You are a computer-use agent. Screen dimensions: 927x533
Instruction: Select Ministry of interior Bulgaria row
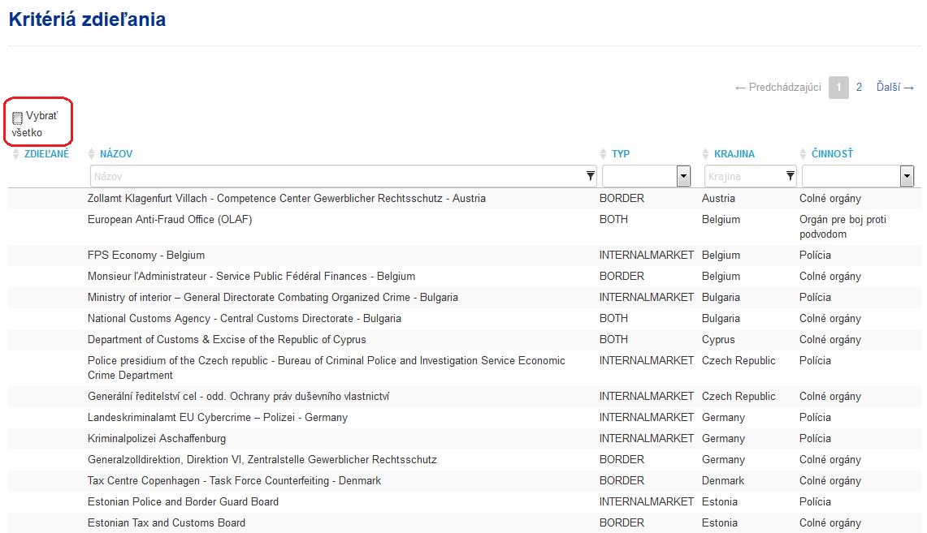464,298
